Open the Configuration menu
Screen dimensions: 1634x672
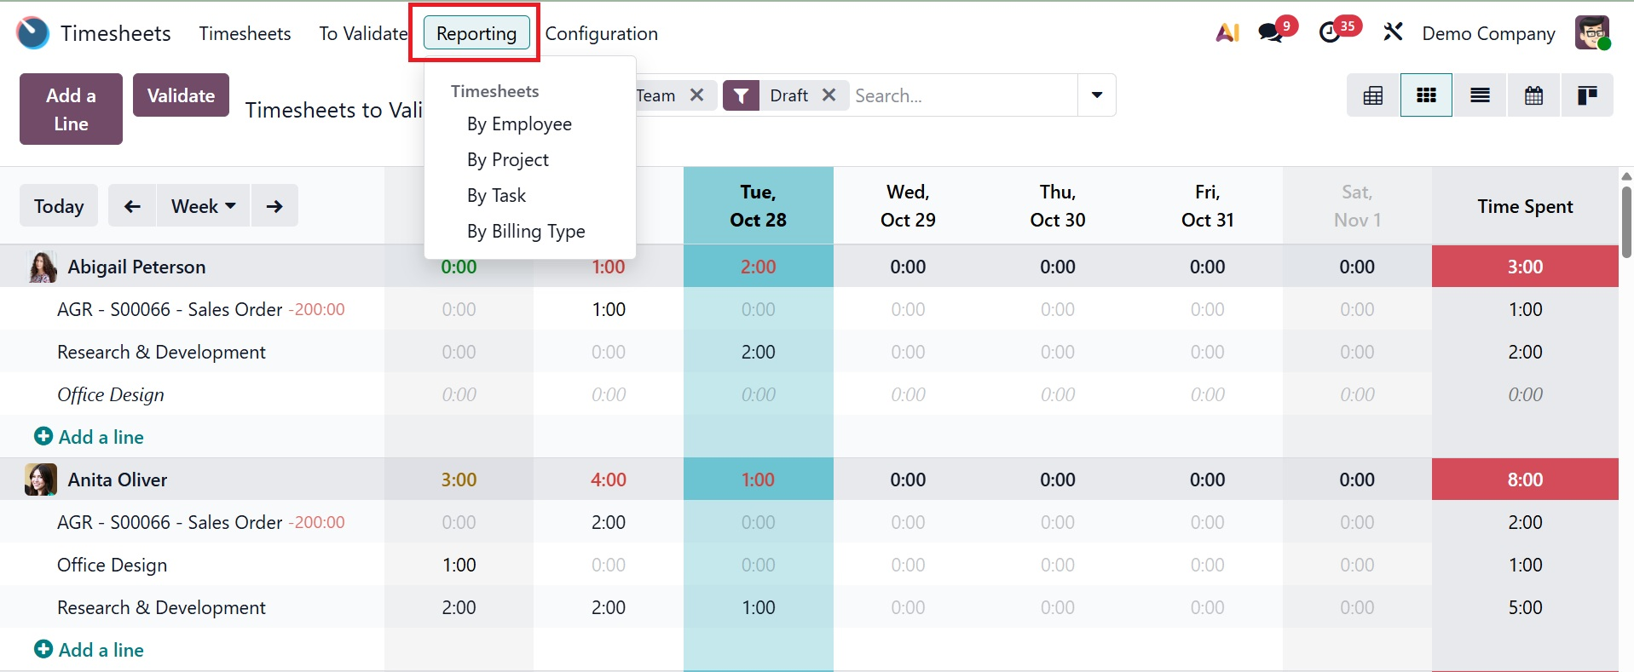pyautogui.click(x=601, y=33)
